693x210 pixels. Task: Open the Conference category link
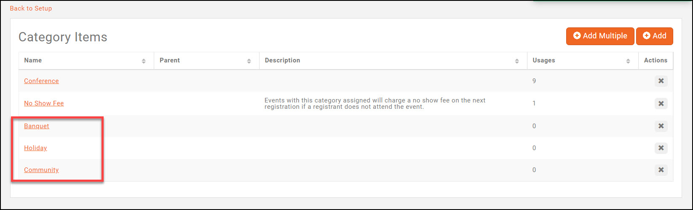click(41, 81)
